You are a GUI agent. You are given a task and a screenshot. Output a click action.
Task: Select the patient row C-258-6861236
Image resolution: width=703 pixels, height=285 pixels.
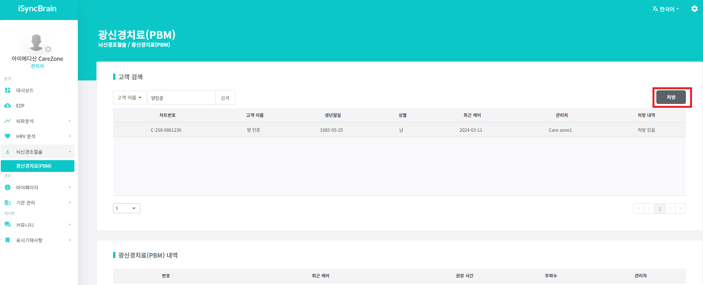click(x=399, y=130)
